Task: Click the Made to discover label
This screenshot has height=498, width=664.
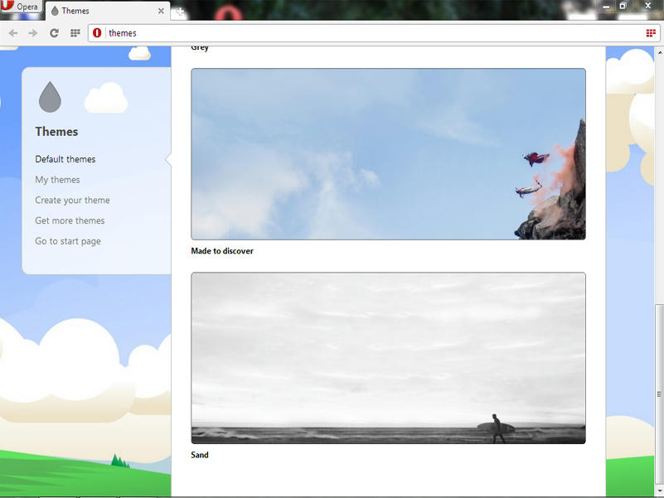Action: pos(222,251)
